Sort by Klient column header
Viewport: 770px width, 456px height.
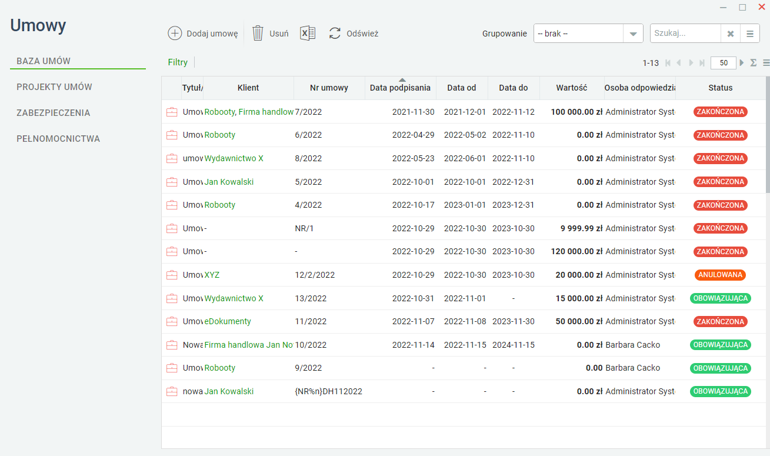click(x=248, y=88)
